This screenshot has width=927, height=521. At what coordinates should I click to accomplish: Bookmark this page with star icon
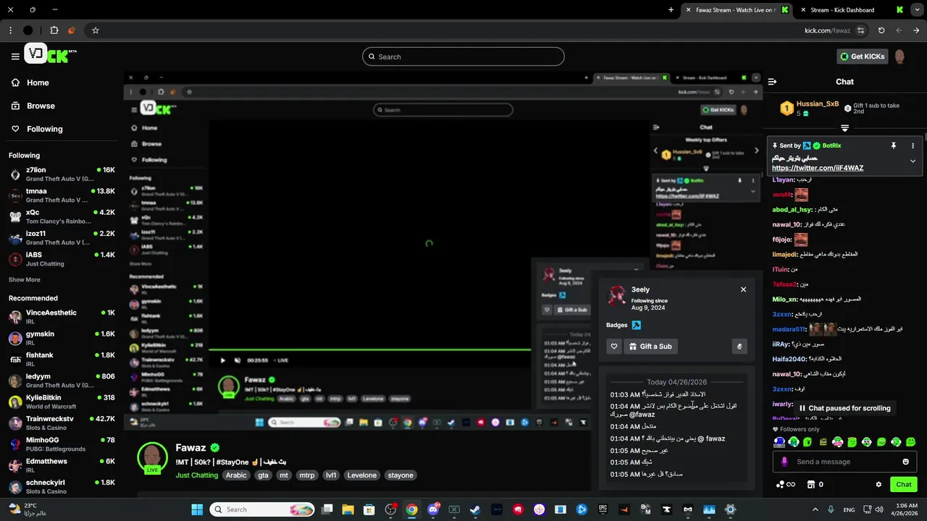(x=95, y=30)
